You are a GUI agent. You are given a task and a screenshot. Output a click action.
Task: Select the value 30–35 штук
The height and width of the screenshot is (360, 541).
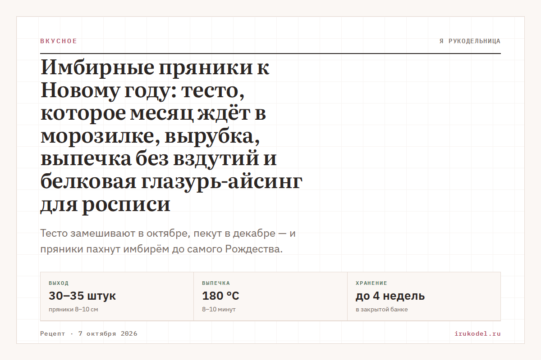point(82,296)
